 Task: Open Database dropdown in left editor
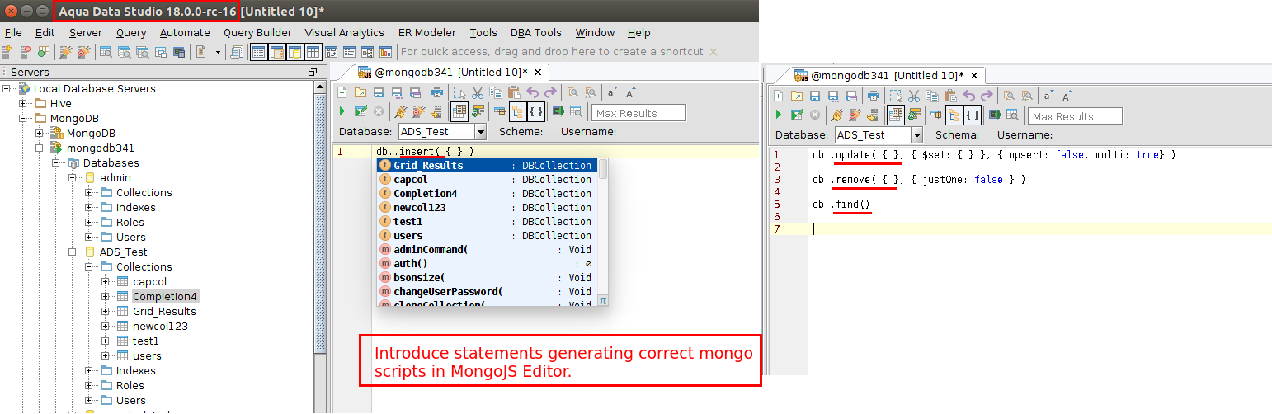[480, 131]
